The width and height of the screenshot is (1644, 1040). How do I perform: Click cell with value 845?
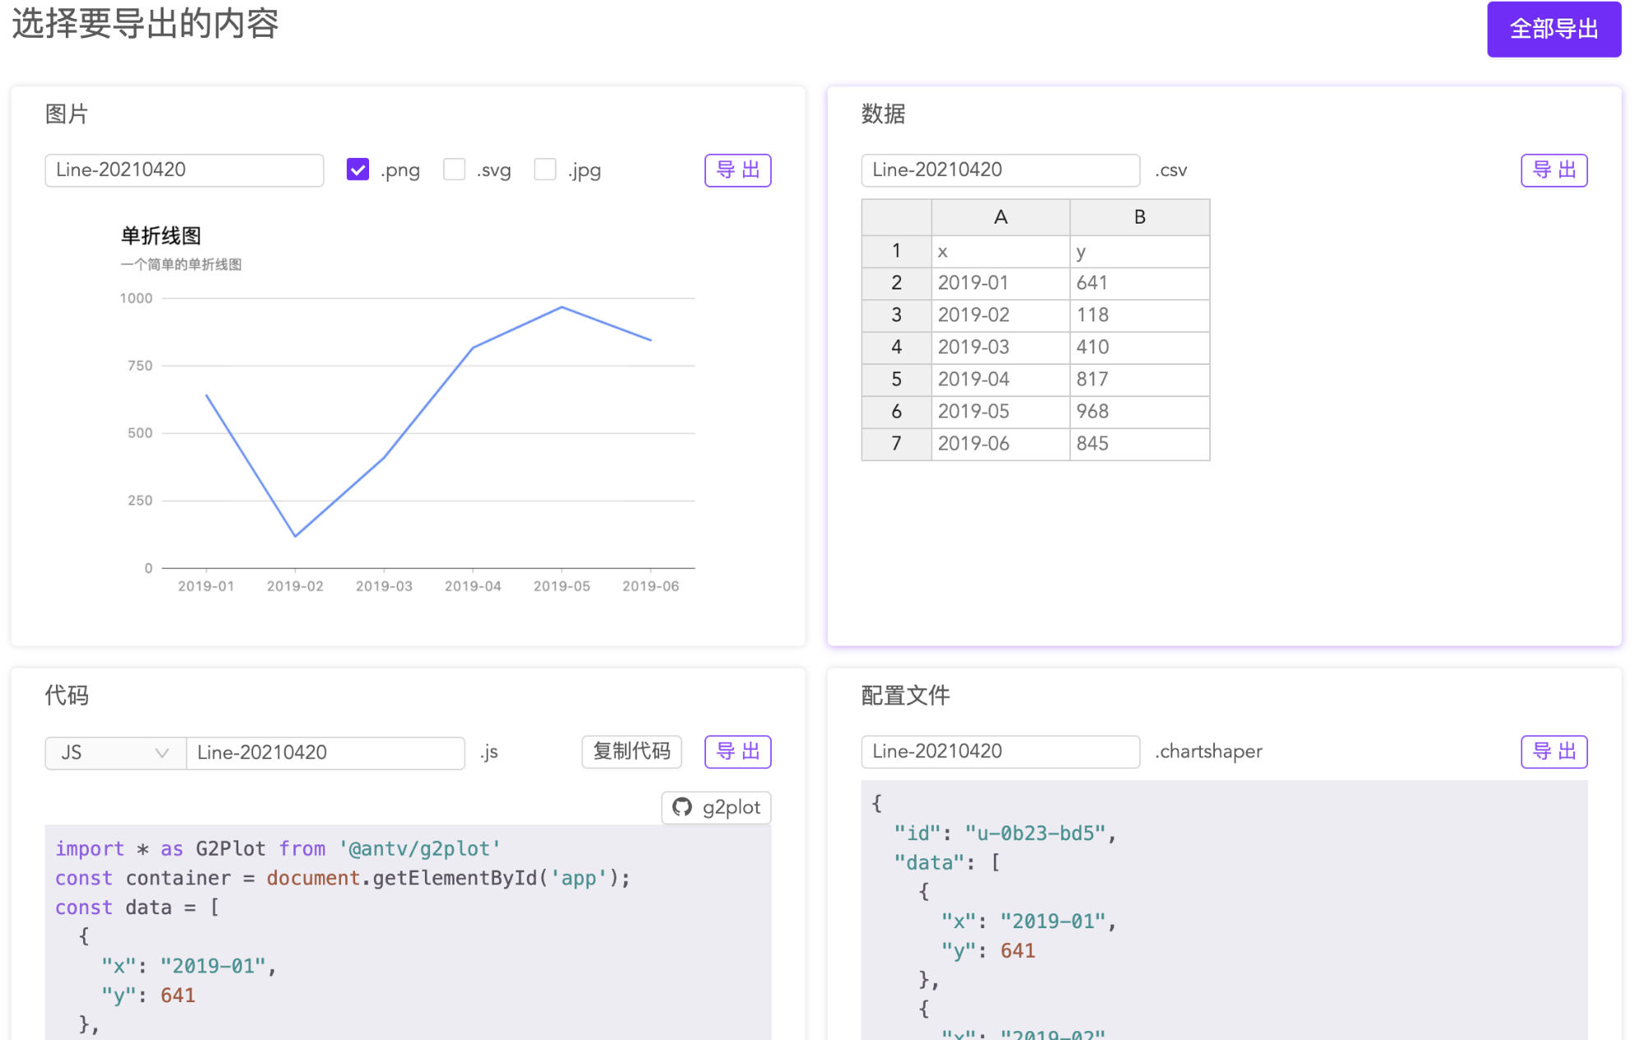(x=1139, y=443)
